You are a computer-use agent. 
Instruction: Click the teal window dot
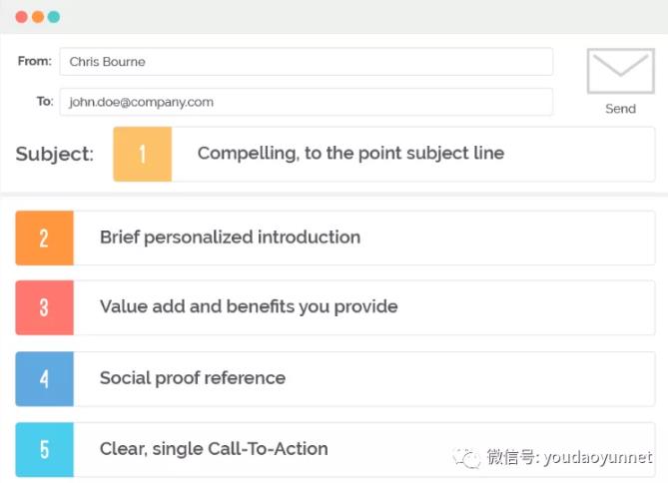54,17
